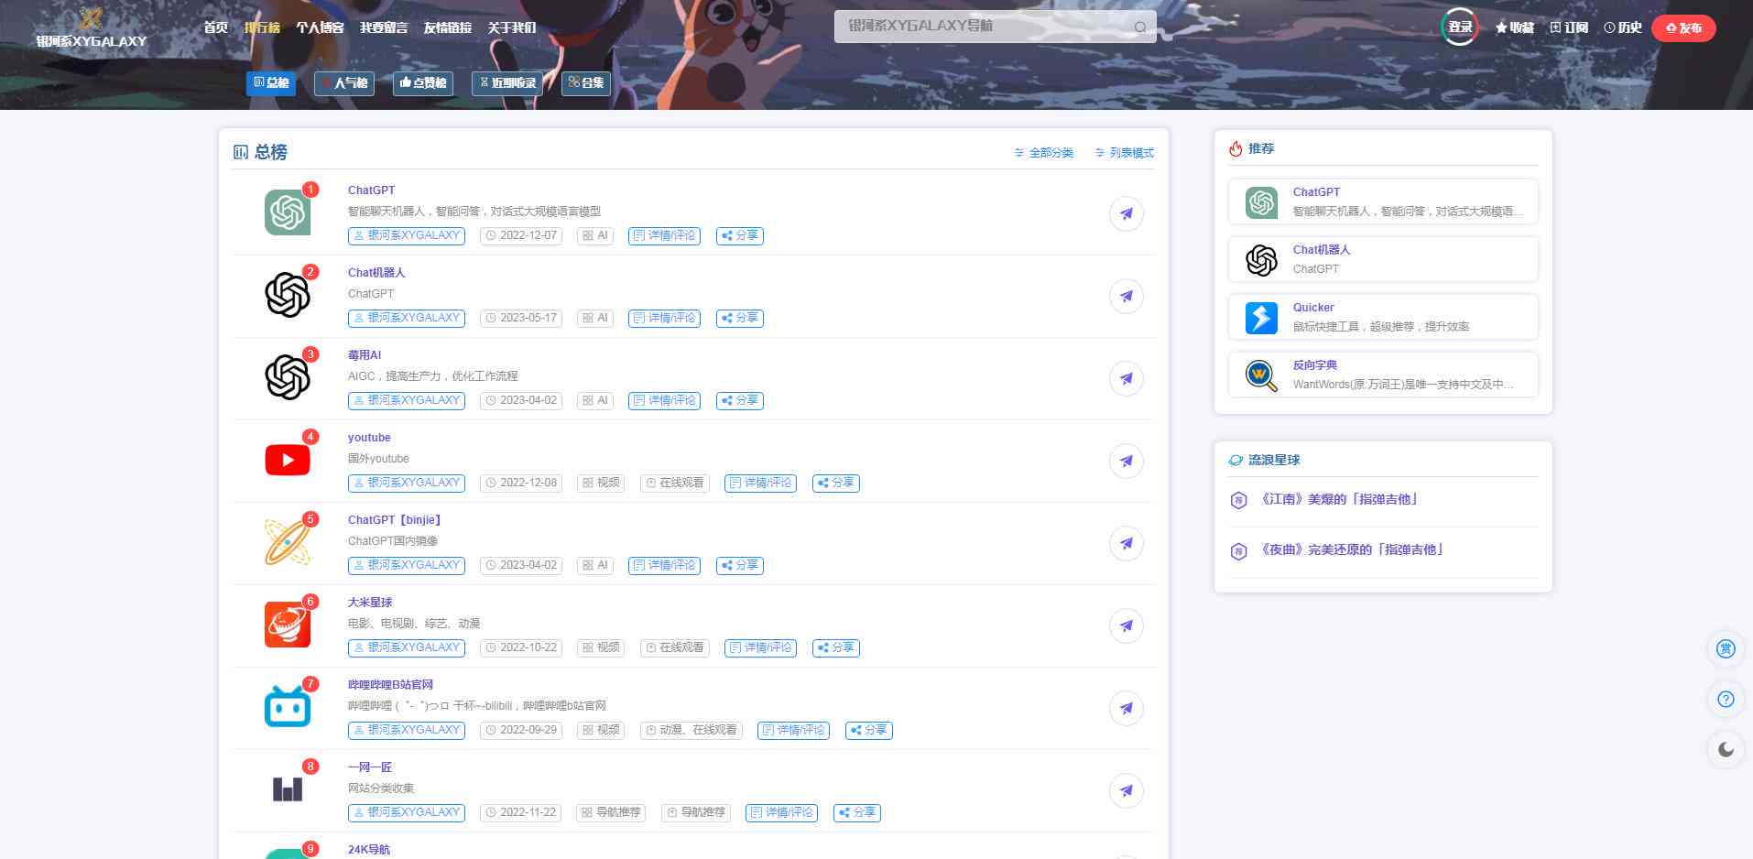Click the 在线观看 tag on 大米星球

(x=675, y=647)
